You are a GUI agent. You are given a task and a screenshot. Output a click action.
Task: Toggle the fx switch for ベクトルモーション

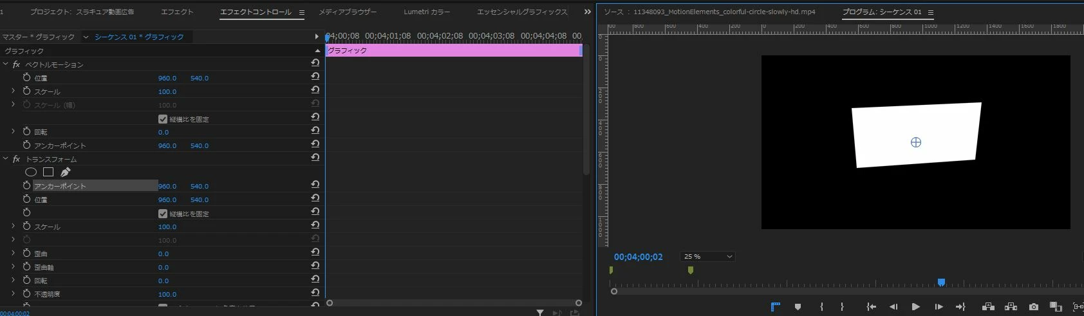pos(17,64)
